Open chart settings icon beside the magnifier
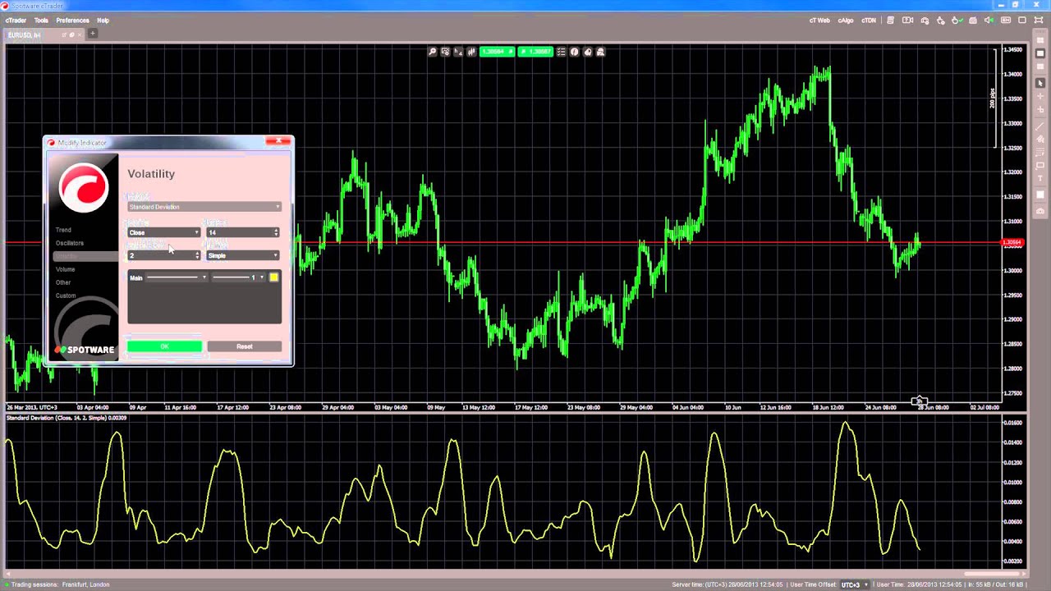 445,52
